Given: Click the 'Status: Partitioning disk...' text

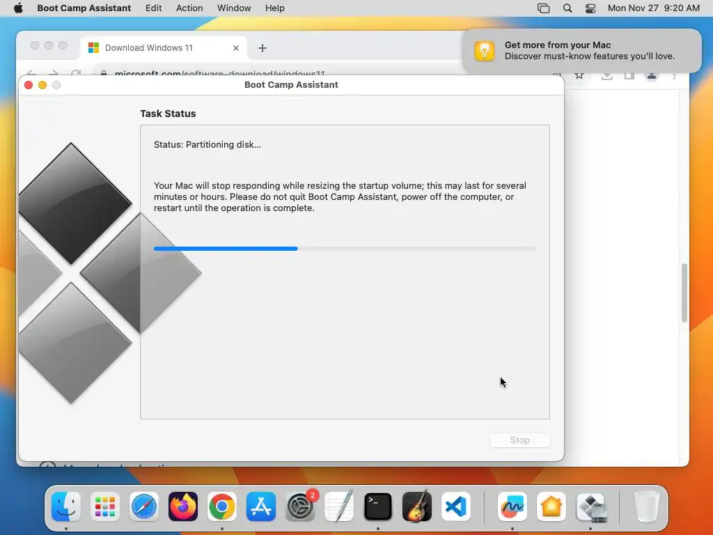Looking at the screenshot, I should 207,145.
